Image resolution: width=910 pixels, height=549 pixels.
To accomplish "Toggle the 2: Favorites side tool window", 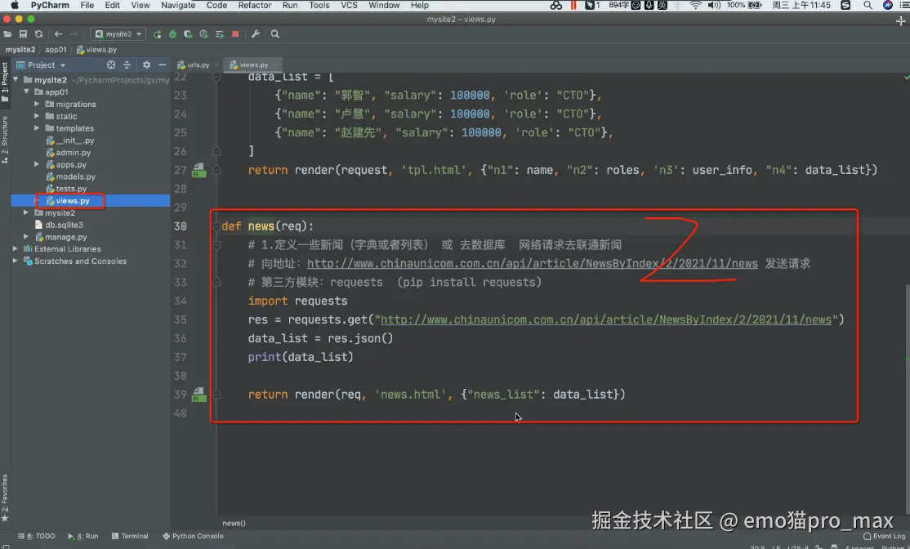I will [x=5, y=498].
